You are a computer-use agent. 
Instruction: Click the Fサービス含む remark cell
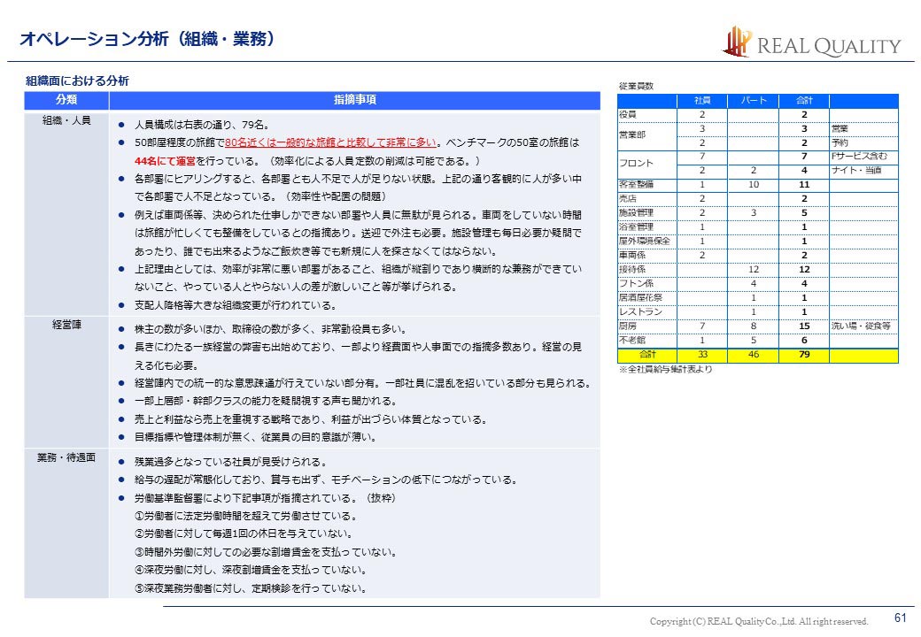[x=859, y=156]
